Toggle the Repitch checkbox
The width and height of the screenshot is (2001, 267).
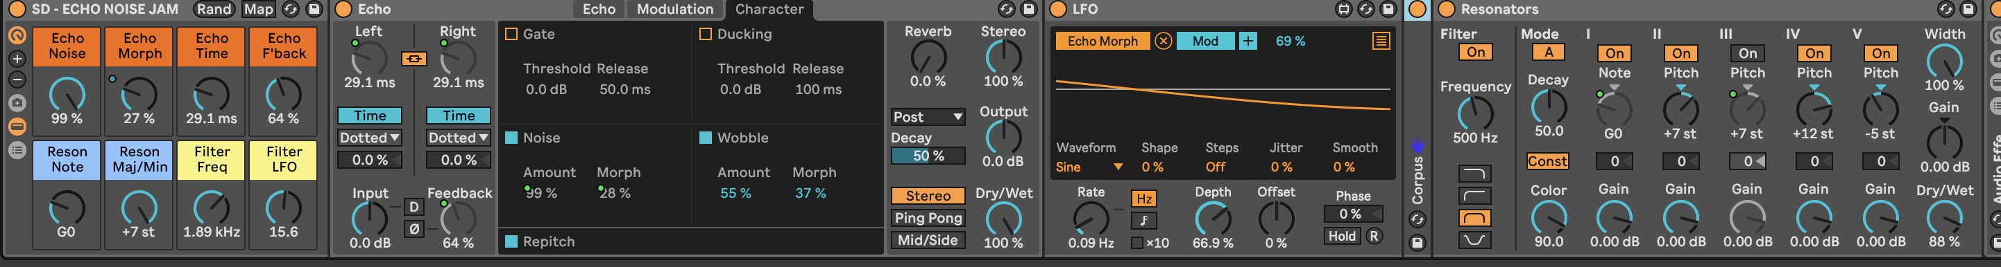point(511,241)
